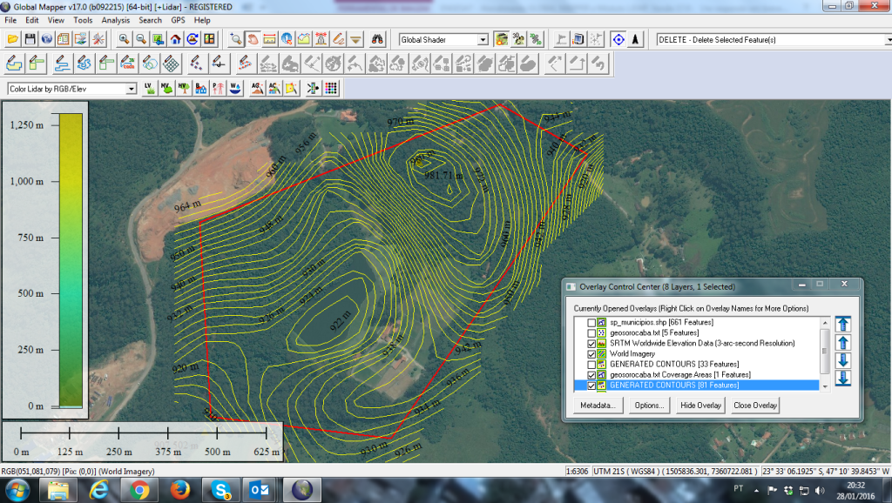This screenshot has height=503, width=892.
Task: Click the Save workspace floppy disk icon
Action: tap(30, 39)
